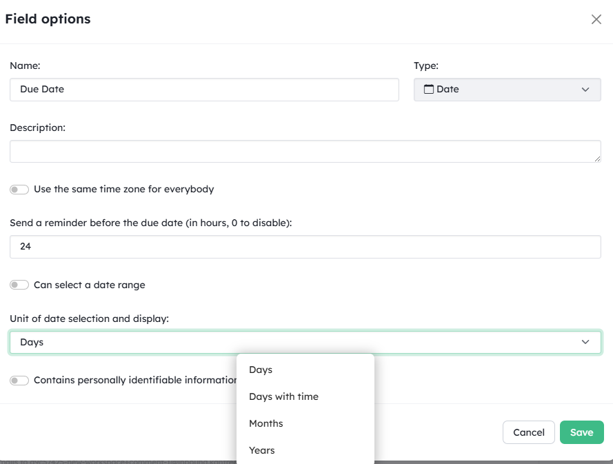Click the calendar icon in Type field
This screenshot has height=464, width=613.
[x=429, y=89]
